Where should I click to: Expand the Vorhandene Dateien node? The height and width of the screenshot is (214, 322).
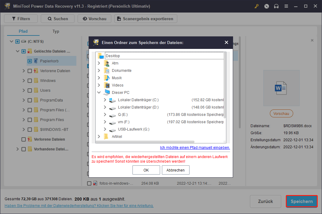(17, 149)
